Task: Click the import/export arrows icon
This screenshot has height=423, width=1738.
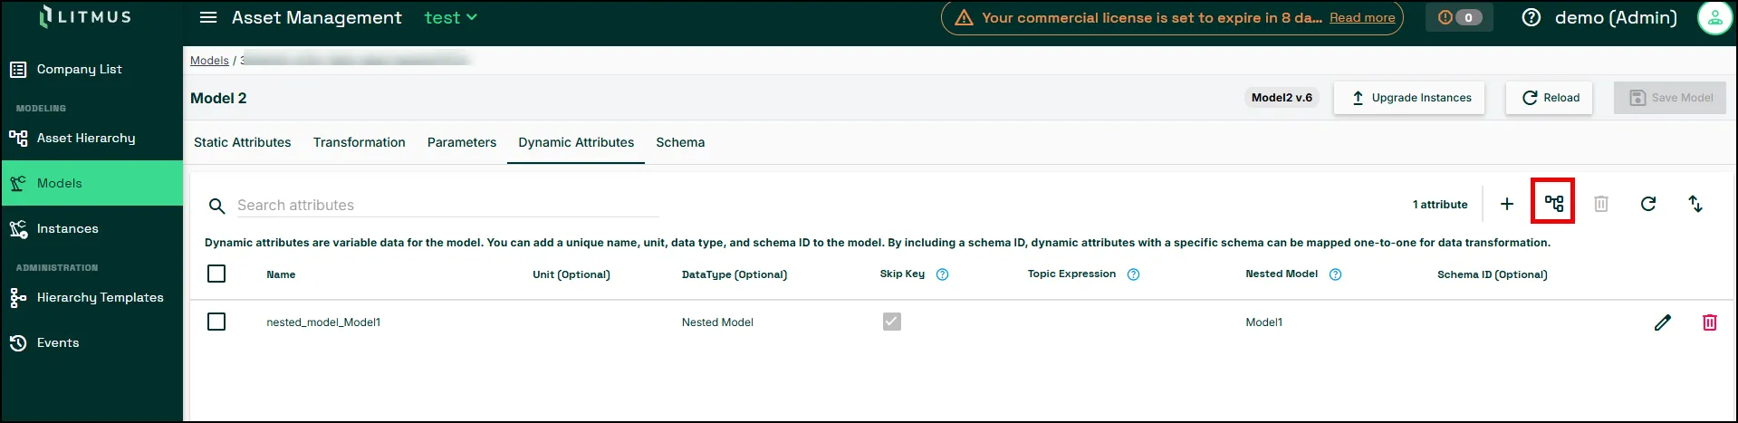Action: click(1695, 204)
